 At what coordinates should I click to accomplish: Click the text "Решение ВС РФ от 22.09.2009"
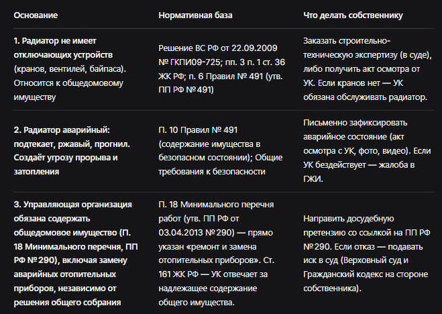point(218,48)
